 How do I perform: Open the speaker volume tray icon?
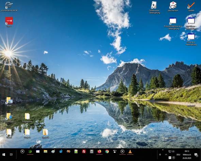[173, 151]
